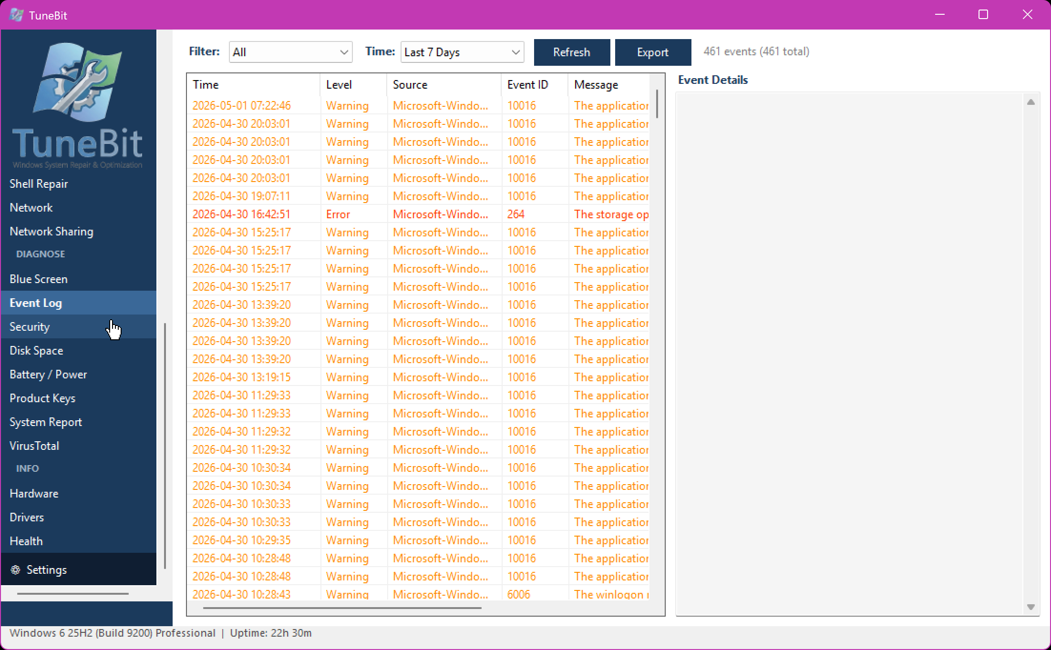Open the Filter dropdown set to All
1051x650 pixels.
coord(290,52)
